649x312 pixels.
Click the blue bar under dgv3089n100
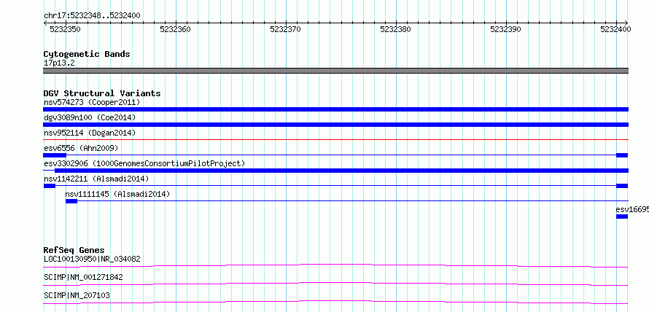335,125
